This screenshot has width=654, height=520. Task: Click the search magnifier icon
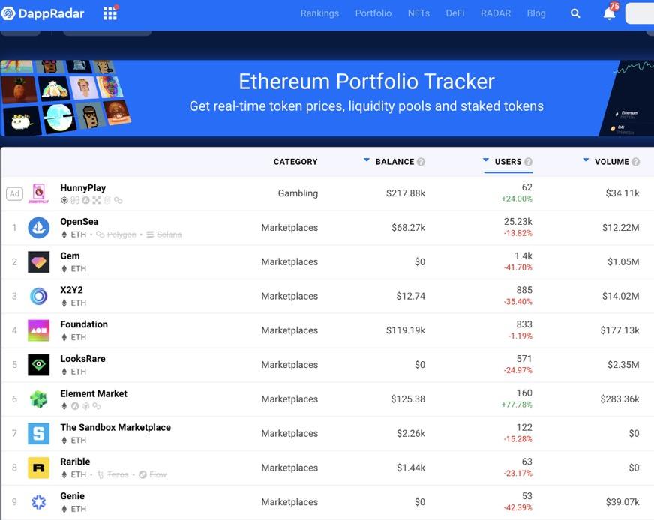[x=575, y=13]
